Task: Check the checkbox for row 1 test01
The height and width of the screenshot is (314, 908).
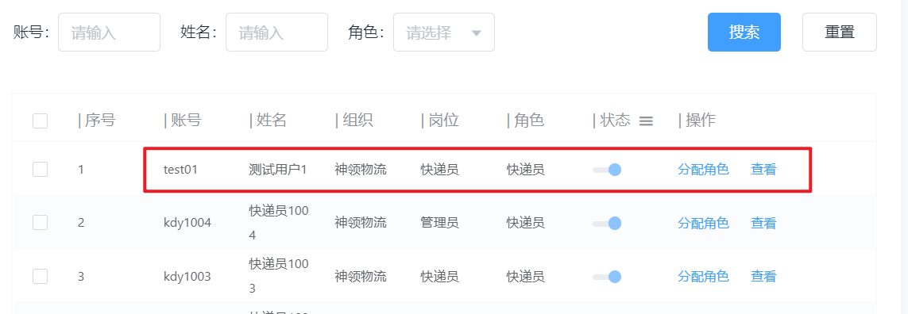Action: tap(40, 170)
